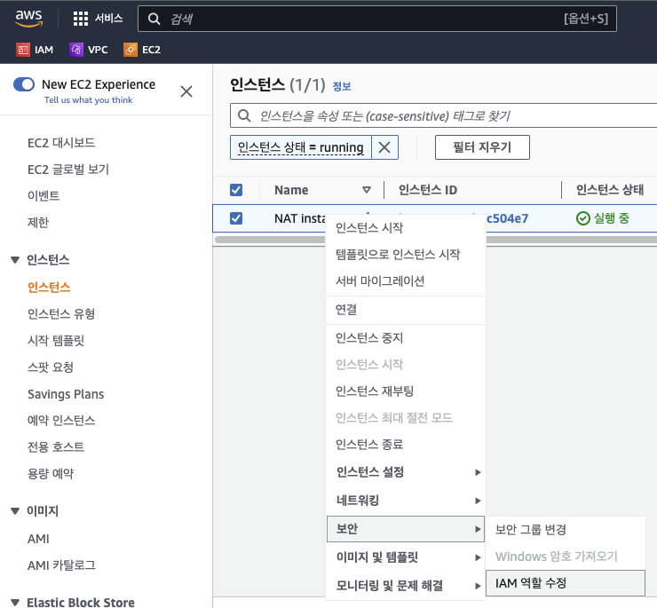Viewport: 657px width, 608px height.
Task: Click the instance attribute filter field
Action: [443, 115]
